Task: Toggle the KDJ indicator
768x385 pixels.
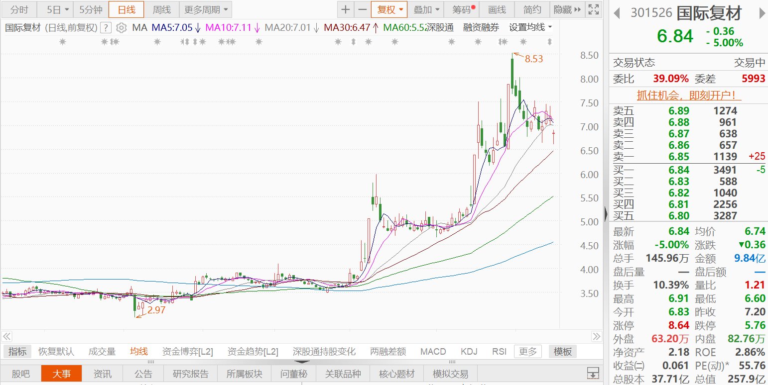Action: click(469, 352)
